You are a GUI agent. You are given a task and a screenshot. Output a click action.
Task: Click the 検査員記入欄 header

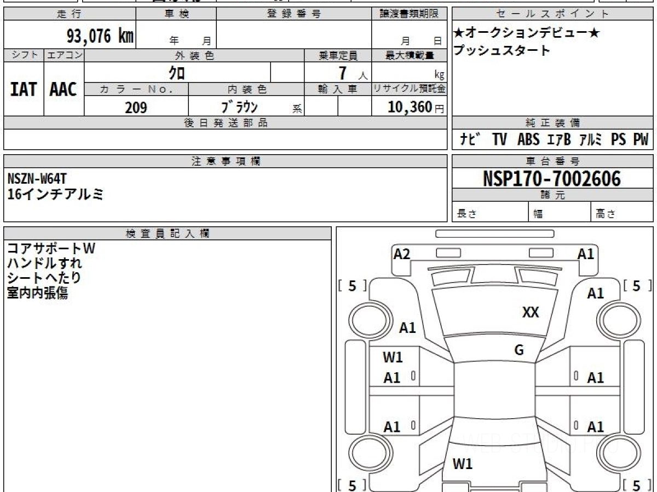168,233
